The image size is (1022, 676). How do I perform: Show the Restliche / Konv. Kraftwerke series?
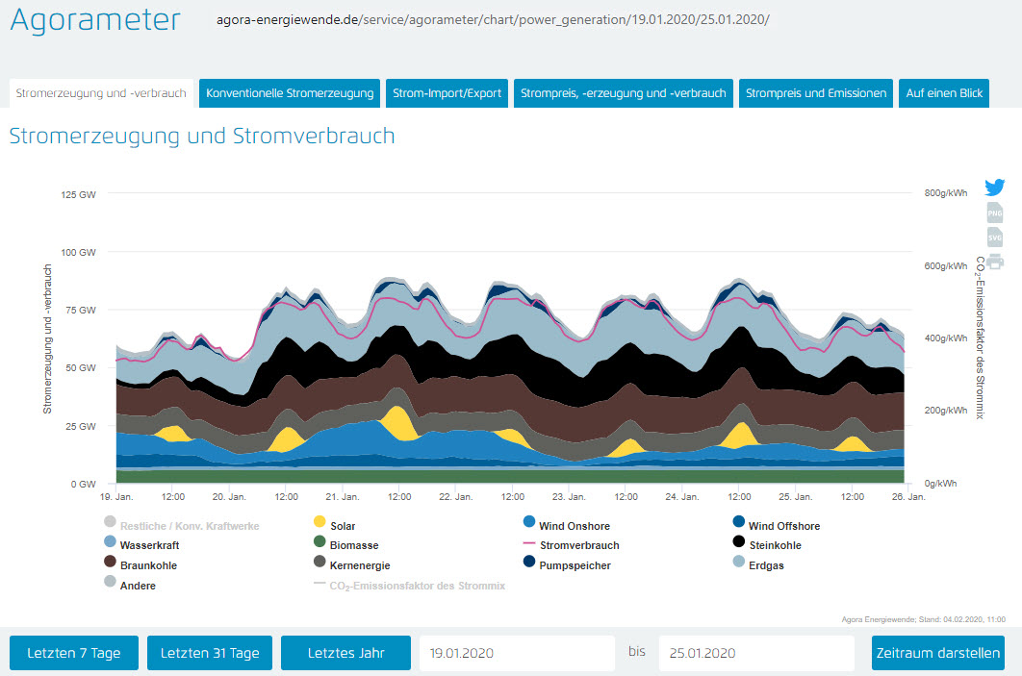point(189,526)
